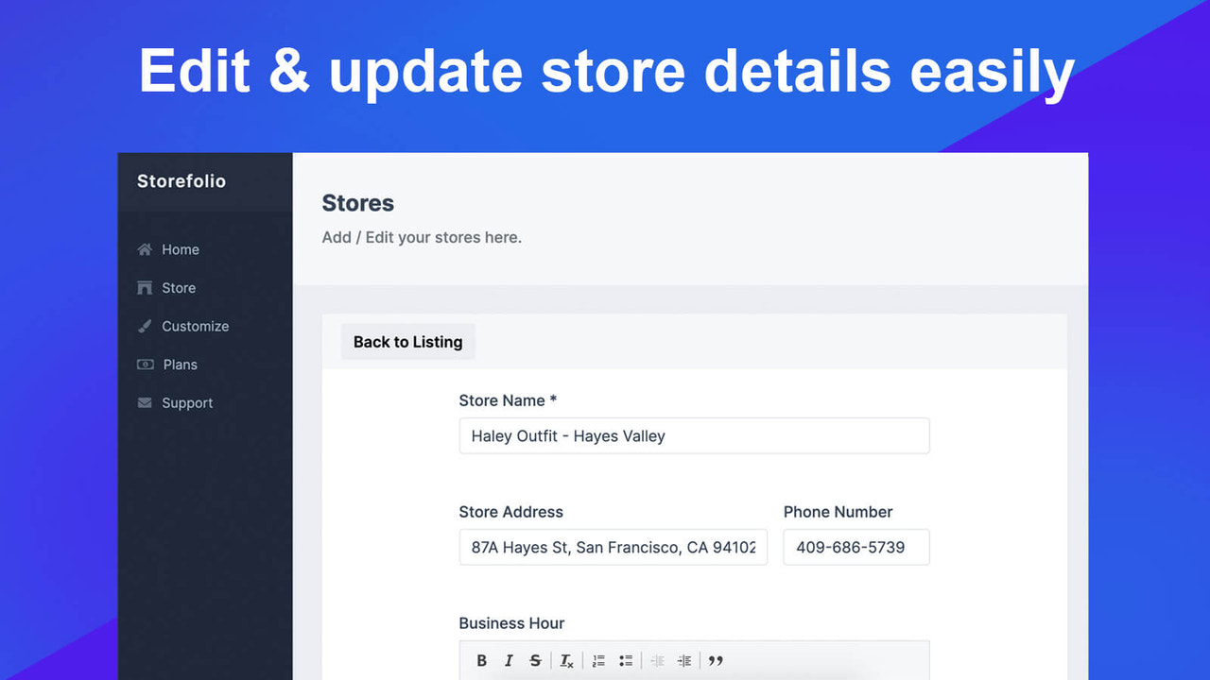Remove text formatting with the Tx icon
The width and height of the screenshot is (1210, 680).
point(565,660)
